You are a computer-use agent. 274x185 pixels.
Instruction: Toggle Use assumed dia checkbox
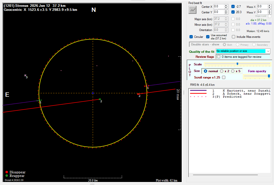208,37
